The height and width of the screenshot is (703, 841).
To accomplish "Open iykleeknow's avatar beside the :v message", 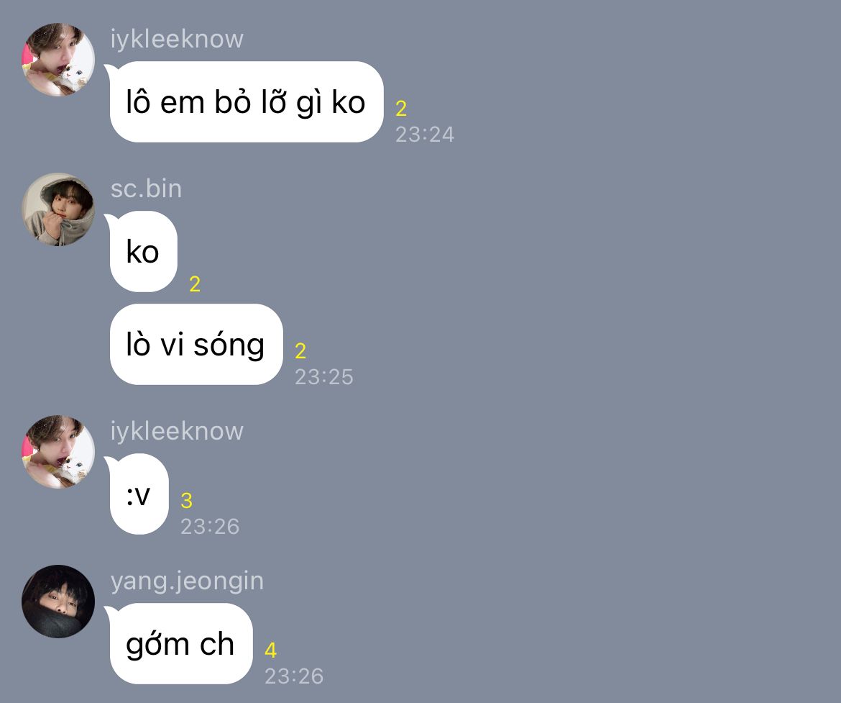I will point(58,452).
